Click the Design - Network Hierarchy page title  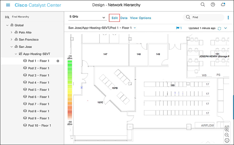[x=116, y=5]
